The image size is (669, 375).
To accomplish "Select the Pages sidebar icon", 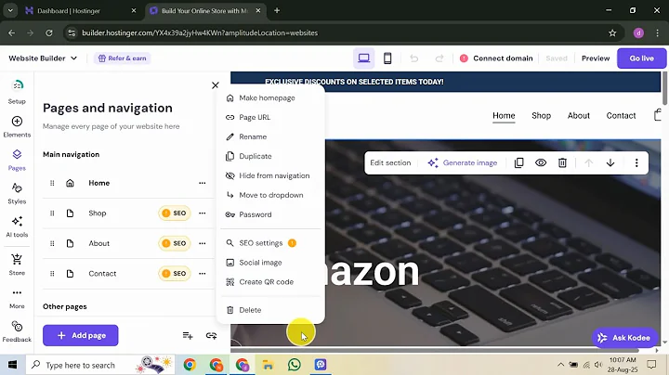I will click(17, 160).
